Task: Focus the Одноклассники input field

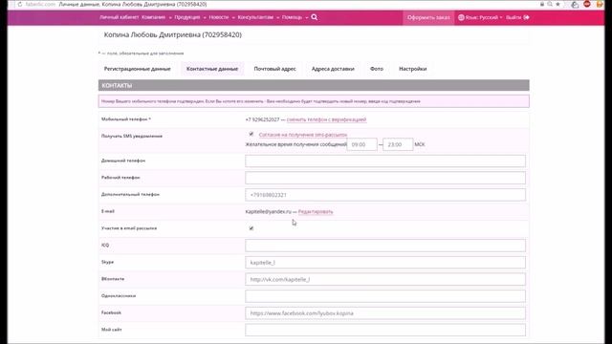Action: point(385,296)
